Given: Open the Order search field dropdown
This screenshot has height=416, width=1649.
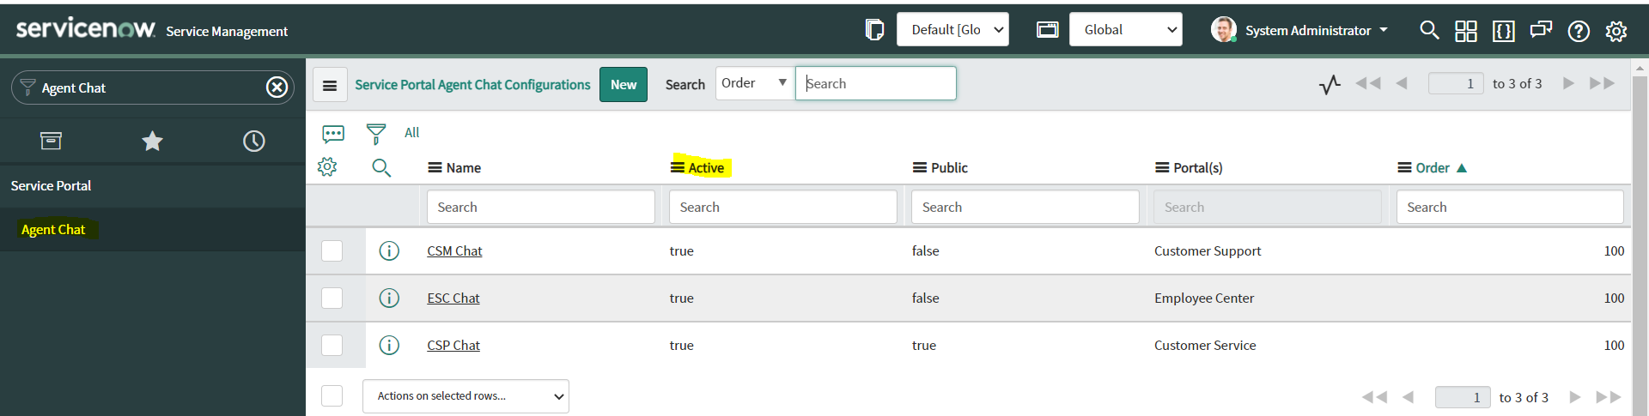Looking at the screenshot, I should pyautogui.click(x=754, y=83).
